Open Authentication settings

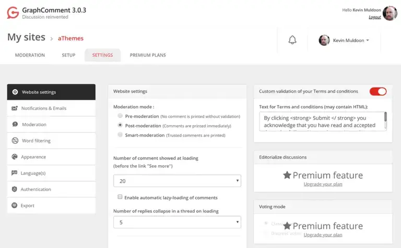pos(51,189)
